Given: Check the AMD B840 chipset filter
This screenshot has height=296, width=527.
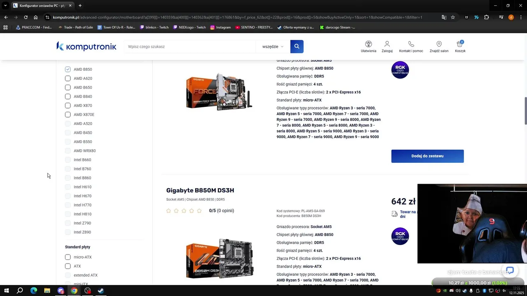Looking at the screenshot, I should (x=68, y=97).
